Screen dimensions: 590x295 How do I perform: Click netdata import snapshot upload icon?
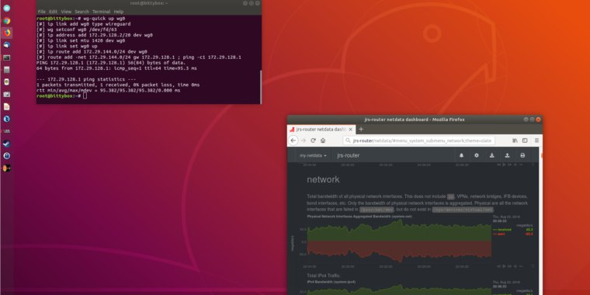(x=507, y=155)
